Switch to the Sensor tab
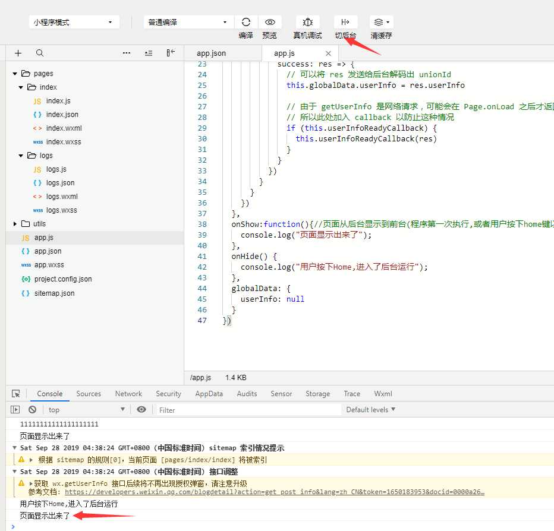554x531 pixels. click(x=281, y=394)
